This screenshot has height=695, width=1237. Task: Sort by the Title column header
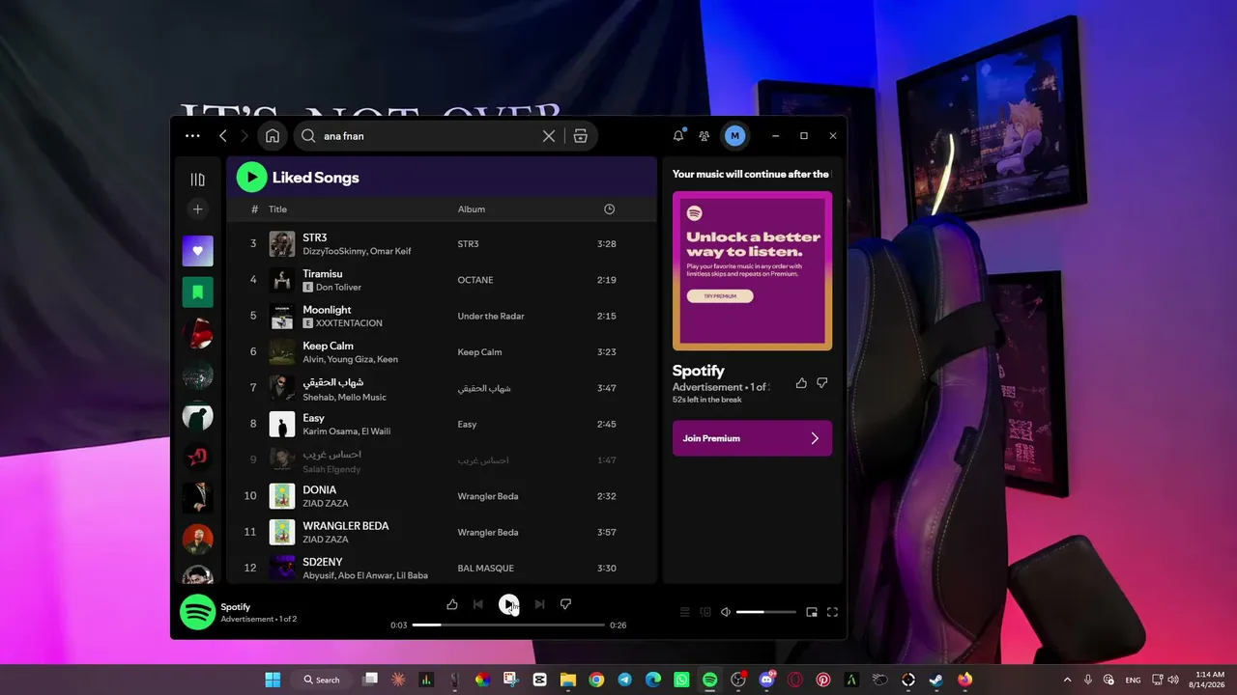[x=277, y=209]
